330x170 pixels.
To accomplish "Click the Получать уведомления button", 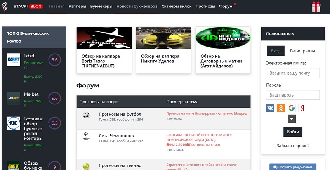I will tap(293, 167).
